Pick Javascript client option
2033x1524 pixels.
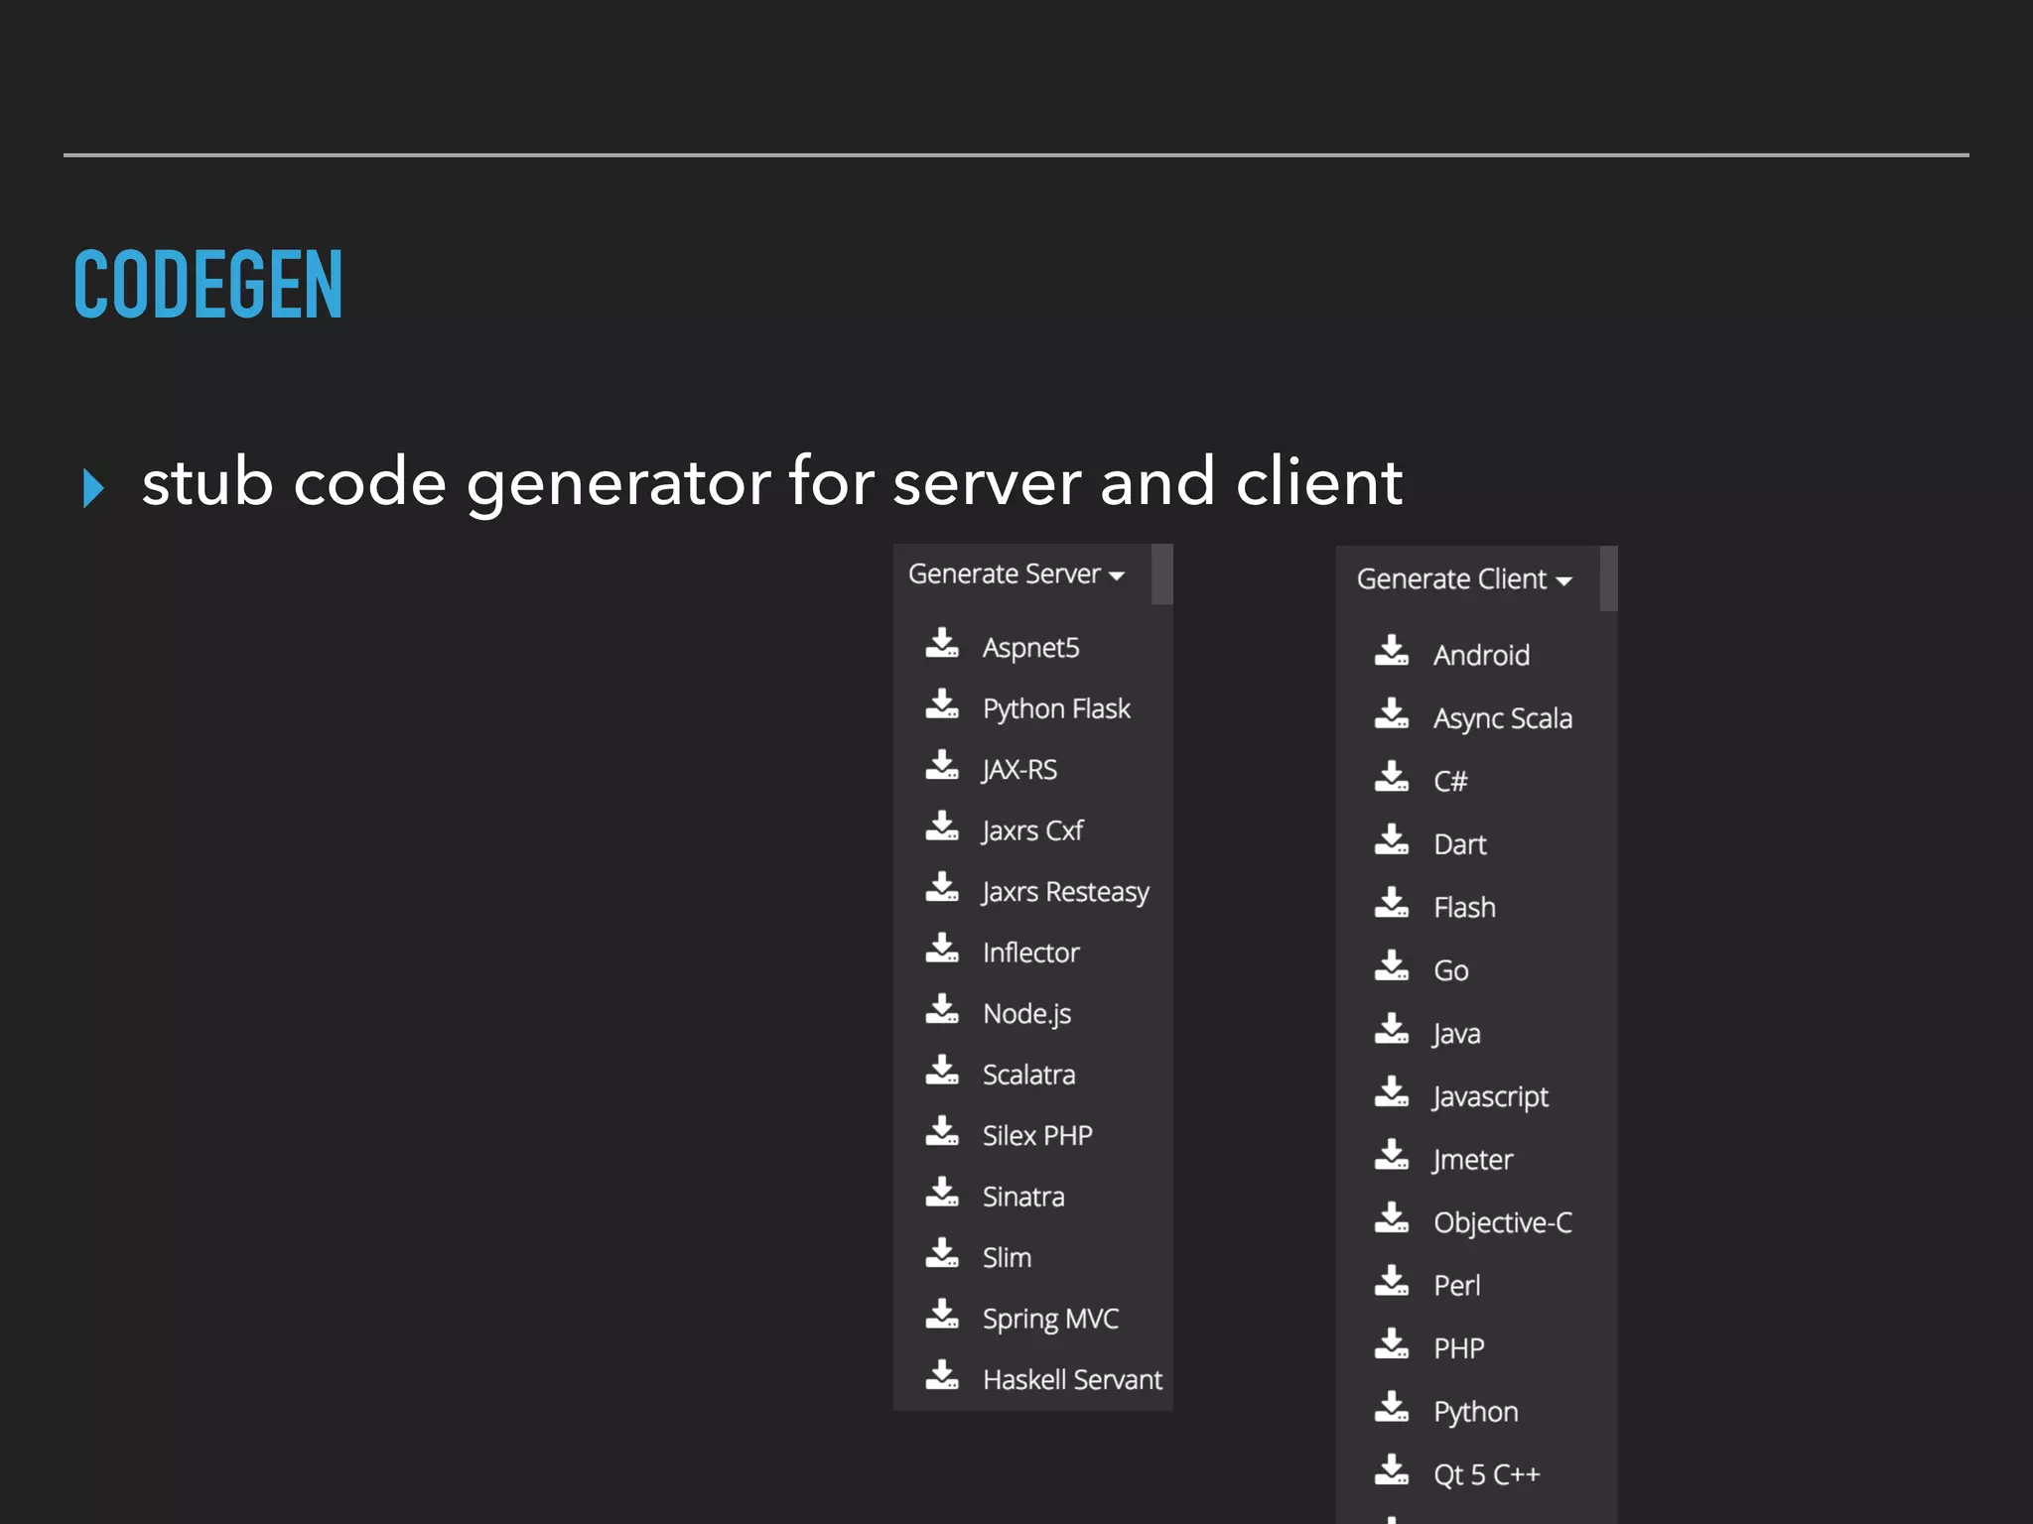[1490, 1097]
